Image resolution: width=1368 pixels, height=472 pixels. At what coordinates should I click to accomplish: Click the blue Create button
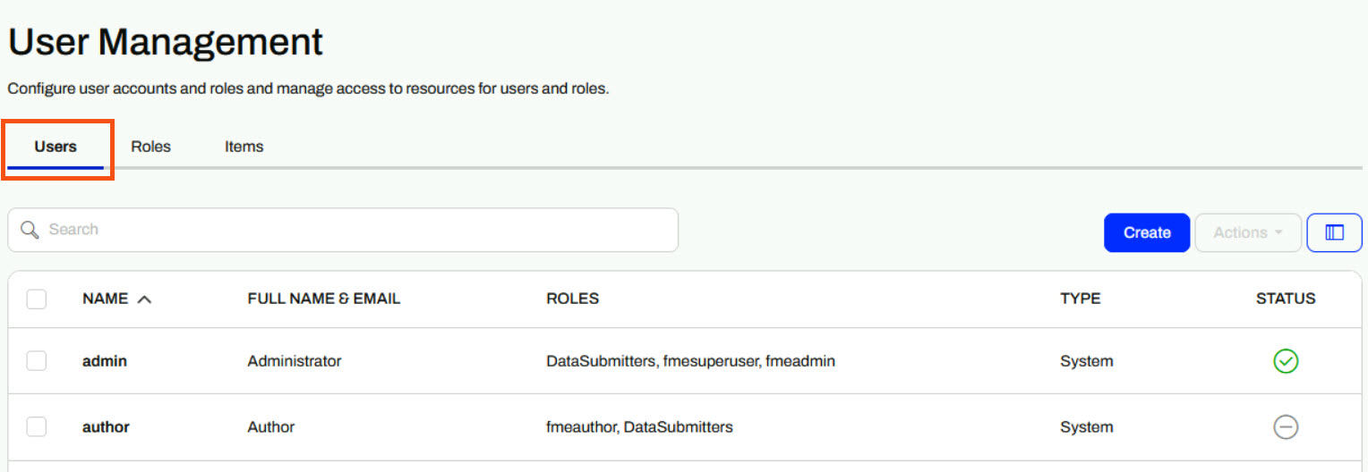pyautogui.click(x=1147, y=232)
